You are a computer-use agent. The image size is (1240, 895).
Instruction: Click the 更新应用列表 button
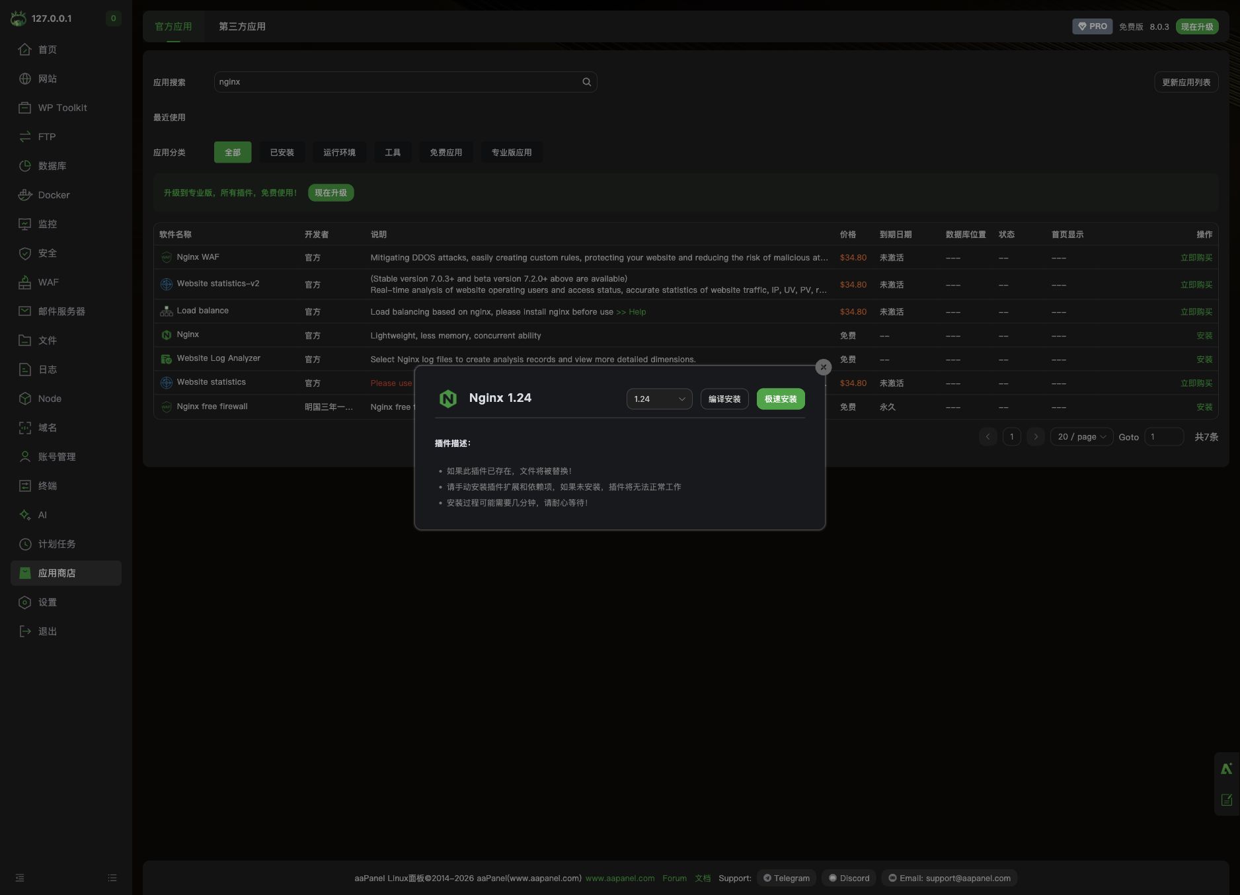[x=1186, y=82]
